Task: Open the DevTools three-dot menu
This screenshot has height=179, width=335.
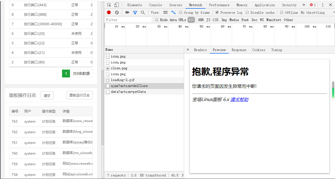Action: tap(323, 5)
